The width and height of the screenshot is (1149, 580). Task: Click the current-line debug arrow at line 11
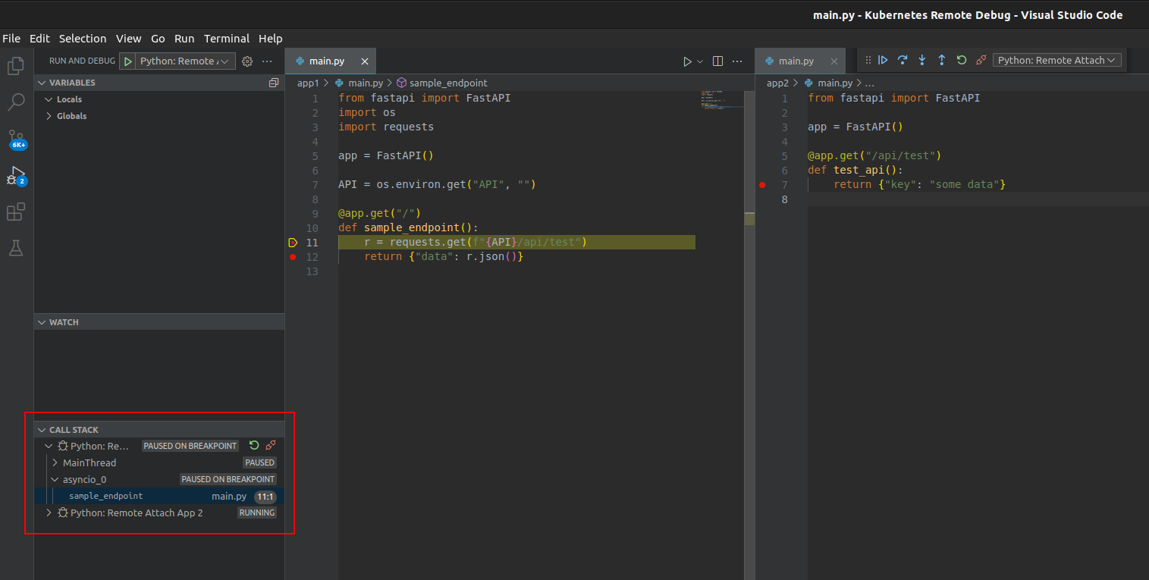click(x=293, y=243)
